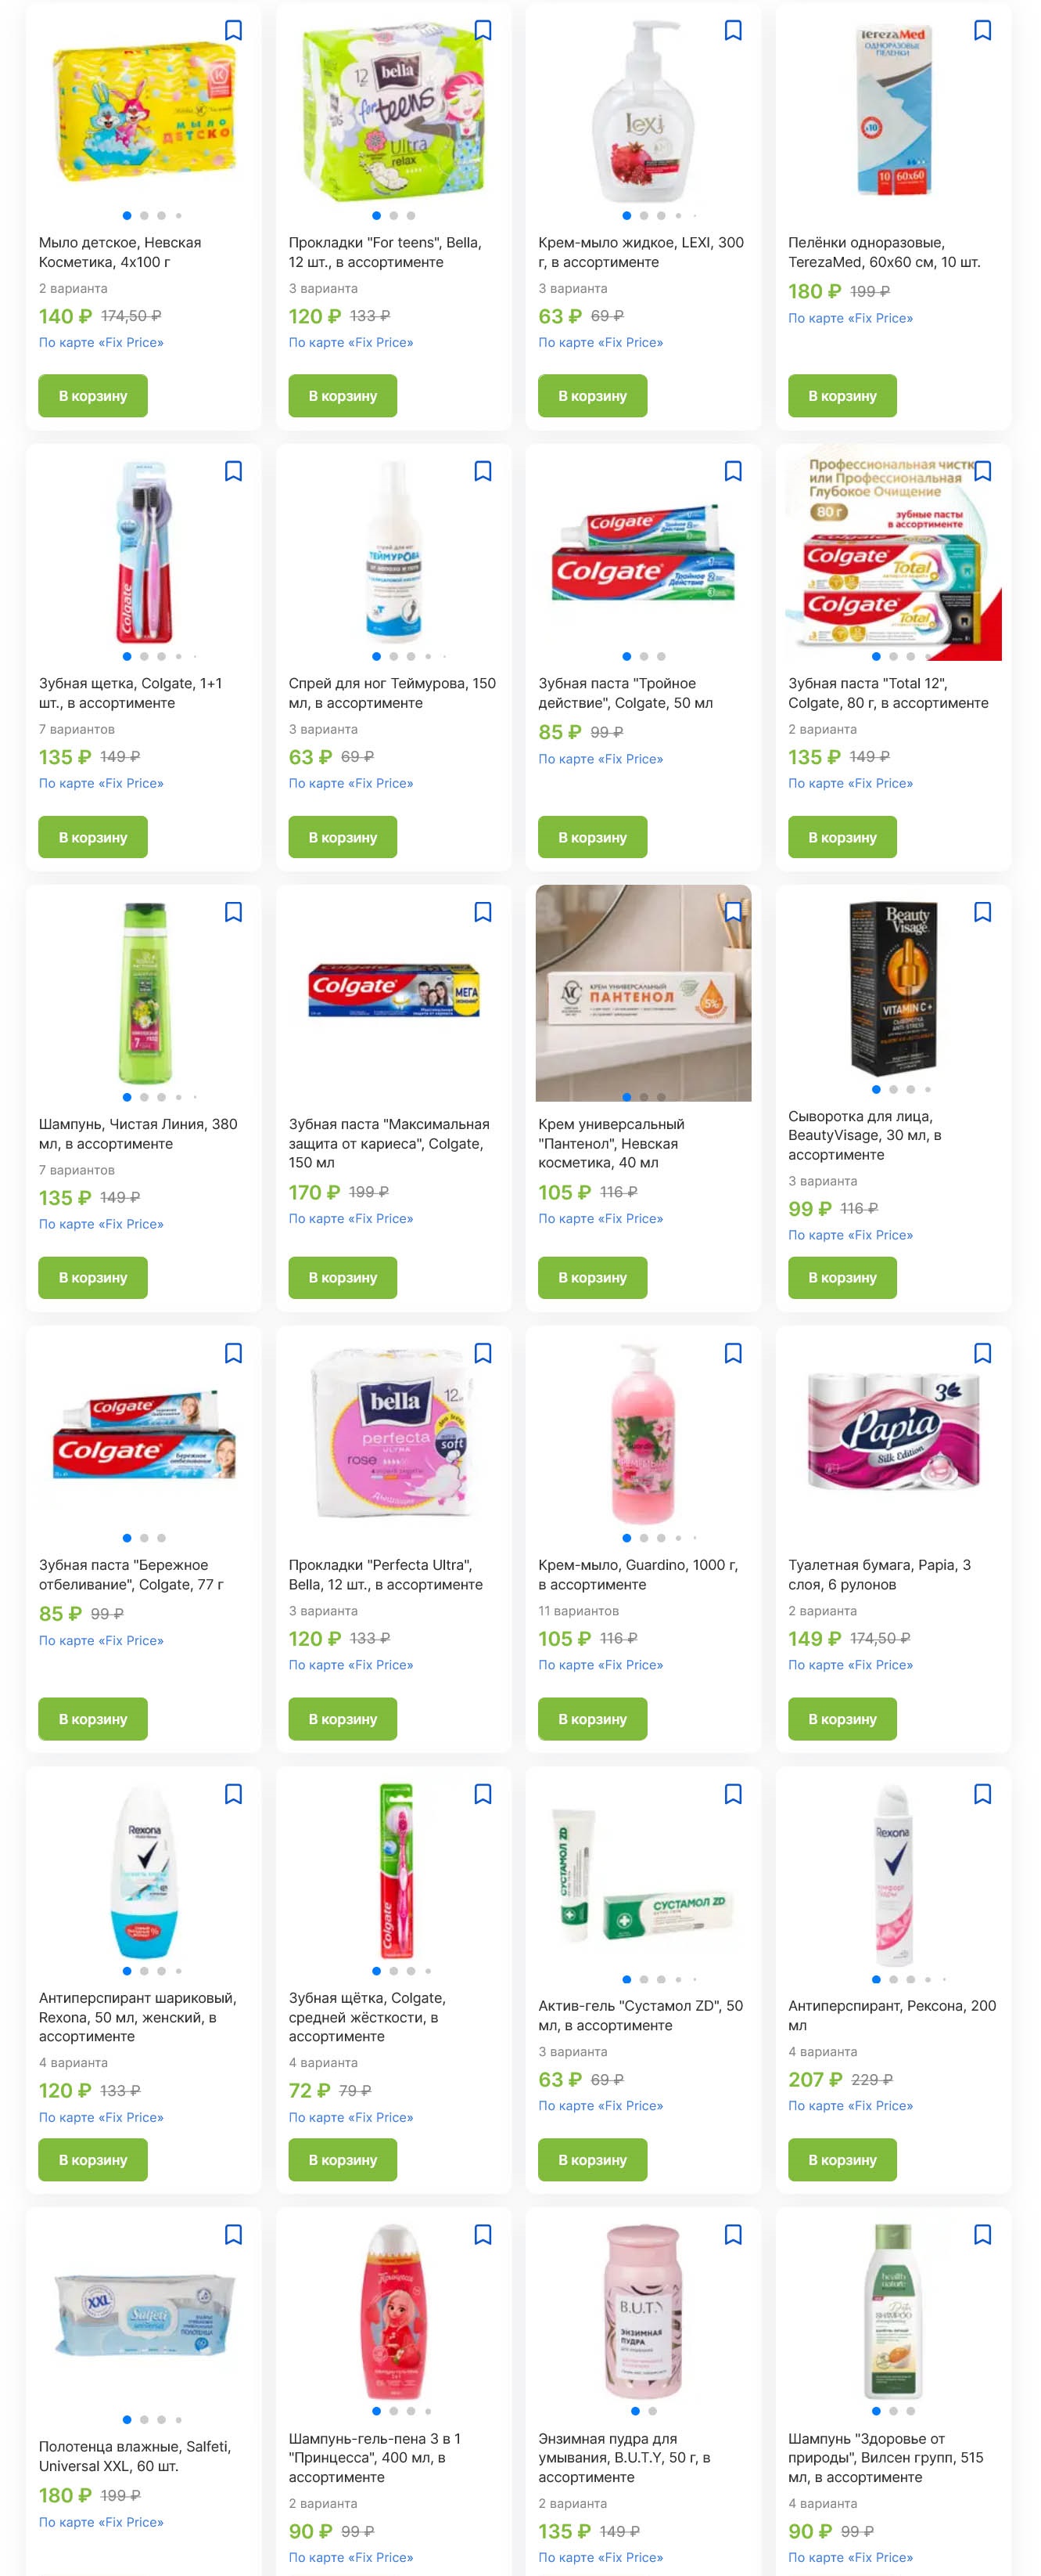Add Guardino cream soap to cart
Screen dimensions: 1041x2576
point(592,1719)
